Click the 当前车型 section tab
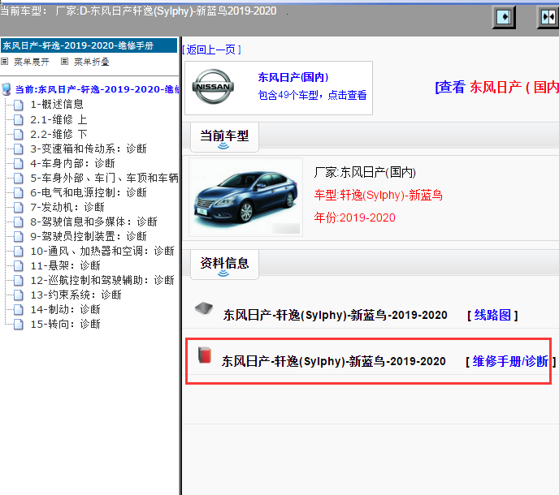Screen dimensions: 559x495 click(224, 137)
